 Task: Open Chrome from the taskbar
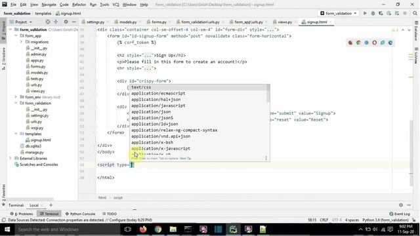pyautogui.click(x=158, y=229)
